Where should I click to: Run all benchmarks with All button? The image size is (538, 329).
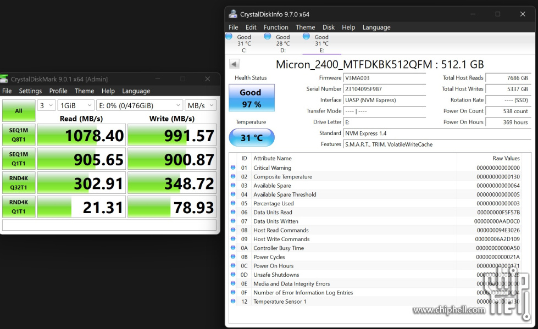(19, 110)
